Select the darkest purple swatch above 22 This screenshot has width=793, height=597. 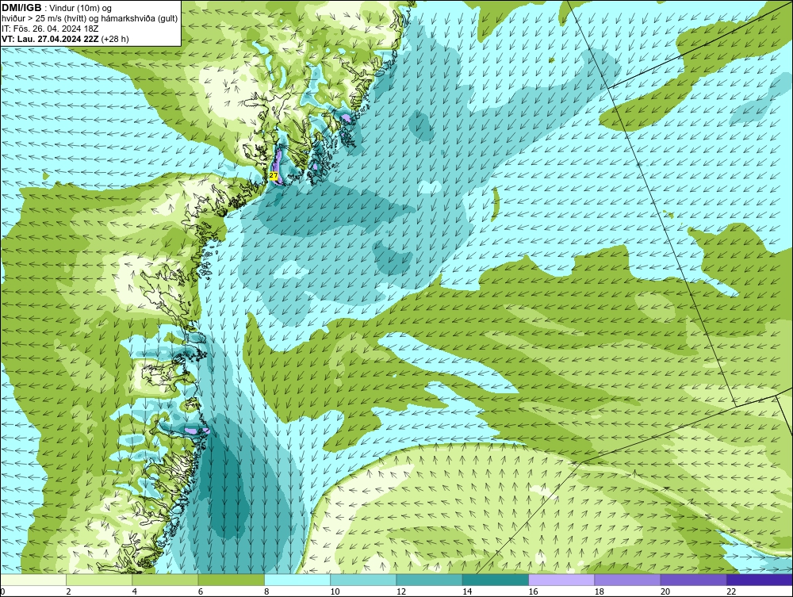pyautogui.click(x=760, y=580)
